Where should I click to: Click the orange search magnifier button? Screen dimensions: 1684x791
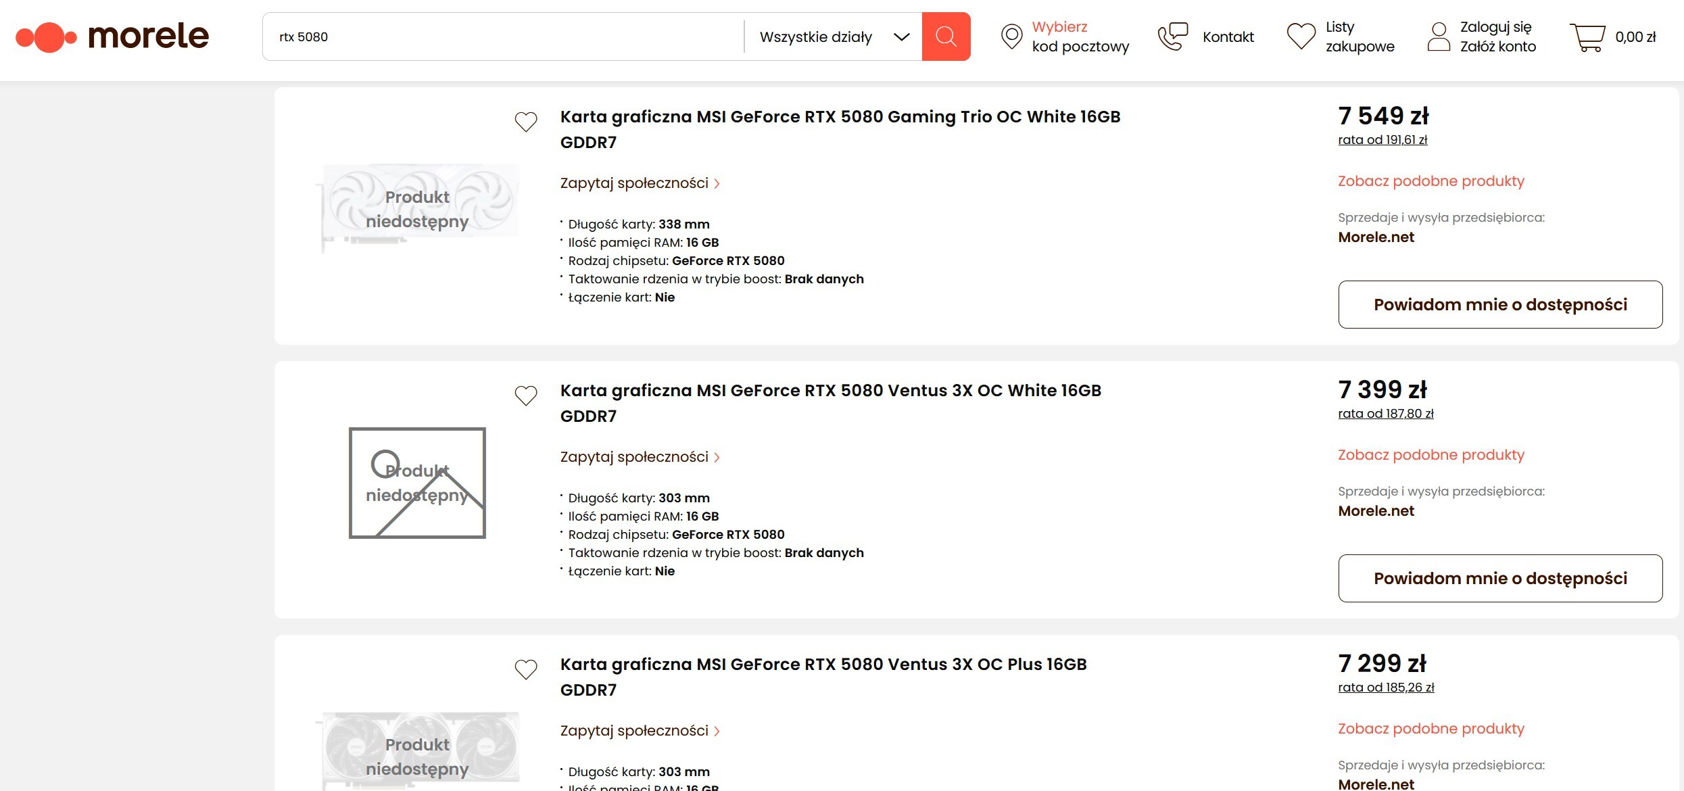click(x=946, y=37)
